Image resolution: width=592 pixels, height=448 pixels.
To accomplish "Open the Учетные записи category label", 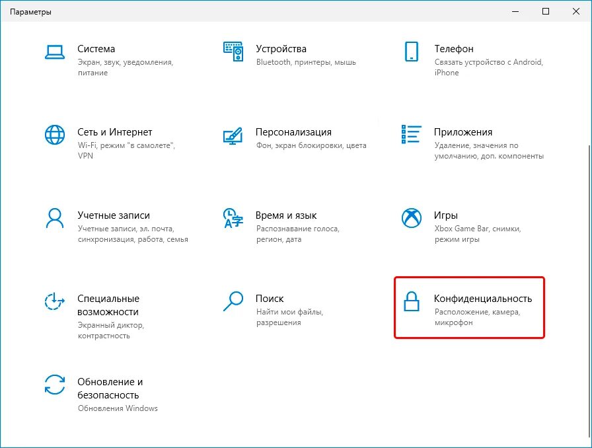I will (x=114, y=215).
